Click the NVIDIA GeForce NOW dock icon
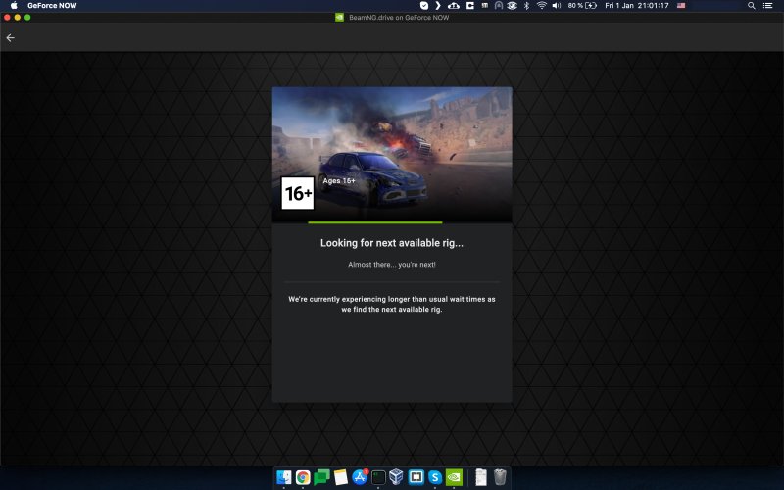 [x=454, y=477]
